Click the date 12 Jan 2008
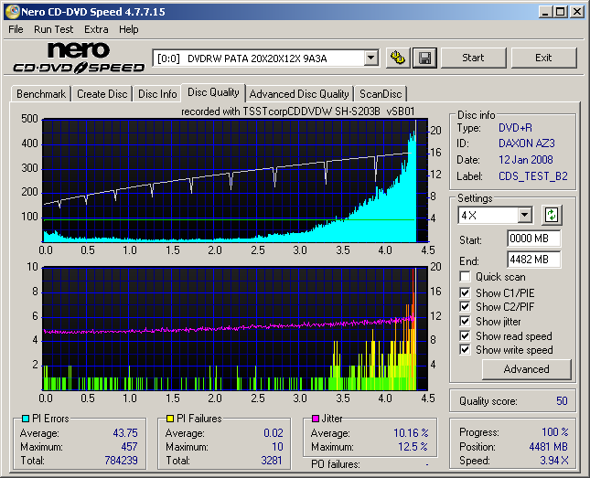Screen dimensions: 590x478 click(x=526, y=160)
